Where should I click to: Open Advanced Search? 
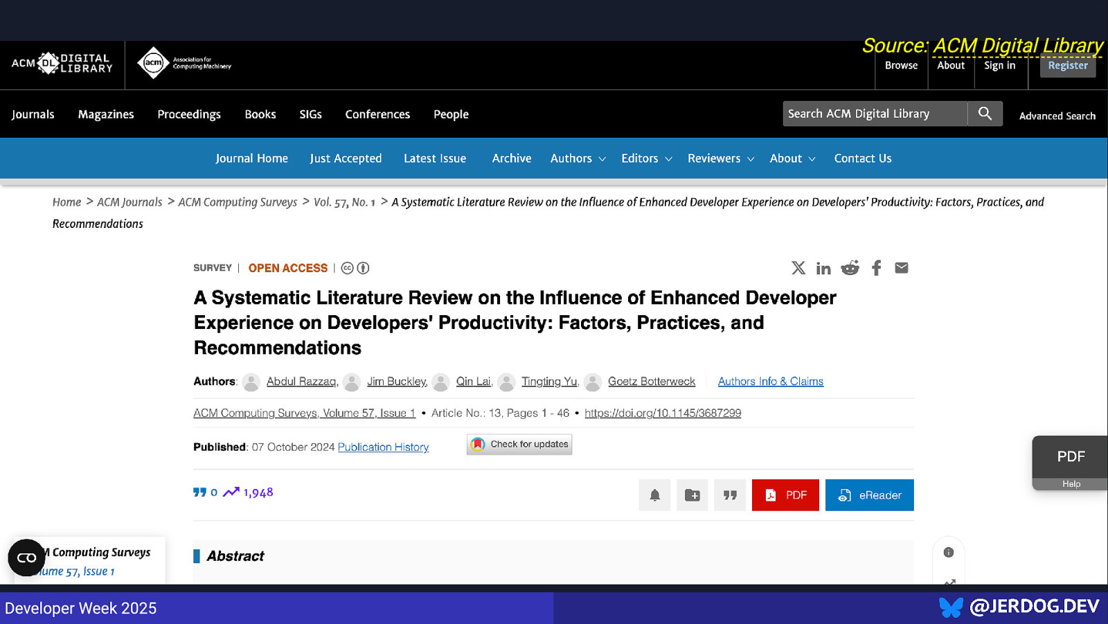coord(1057,116)
